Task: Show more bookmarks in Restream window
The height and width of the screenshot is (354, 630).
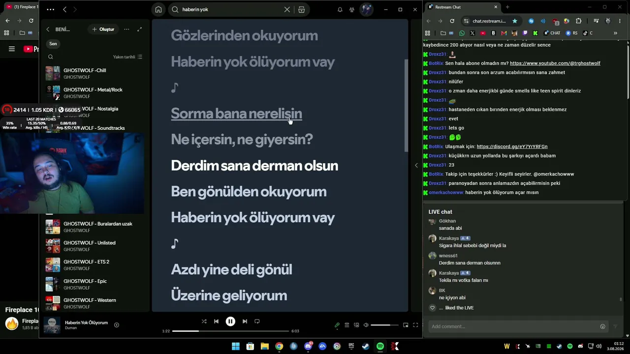Action: pyautogui.click(x=615, y=33)
